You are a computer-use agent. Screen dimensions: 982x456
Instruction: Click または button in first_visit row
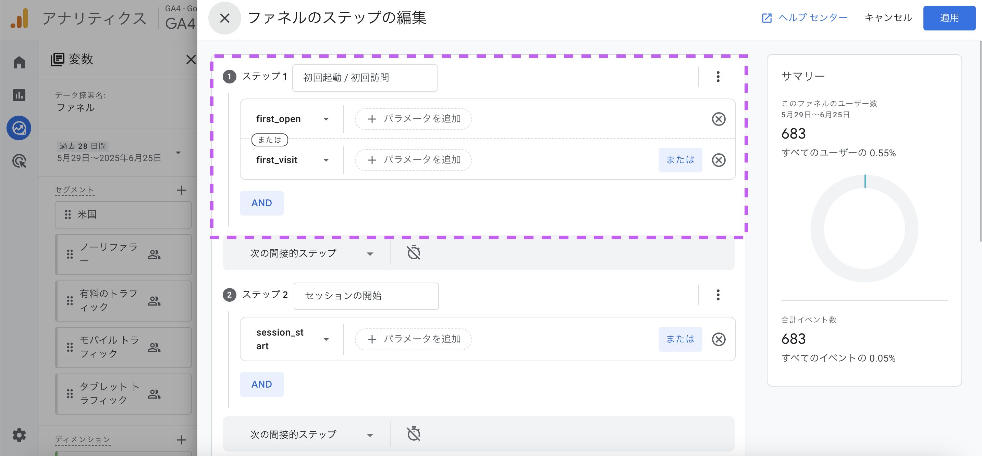[680, 160]
